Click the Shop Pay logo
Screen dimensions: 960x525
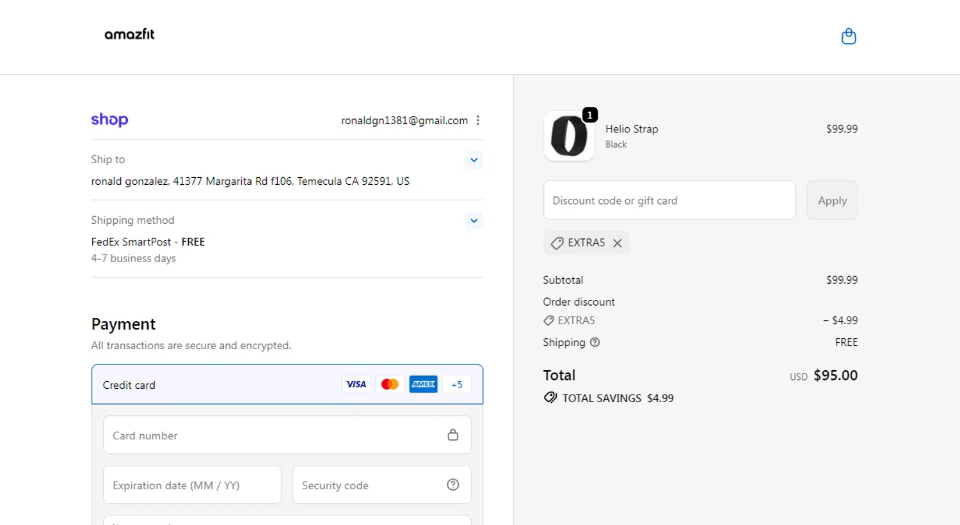[x=109, y=120]
